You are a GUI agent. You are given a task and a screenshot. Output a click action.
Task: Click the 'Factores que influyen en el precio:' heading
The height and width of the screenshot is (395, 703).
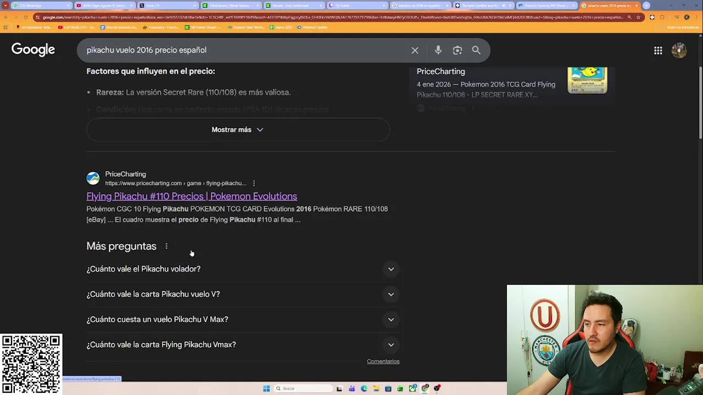pos(150,71)
